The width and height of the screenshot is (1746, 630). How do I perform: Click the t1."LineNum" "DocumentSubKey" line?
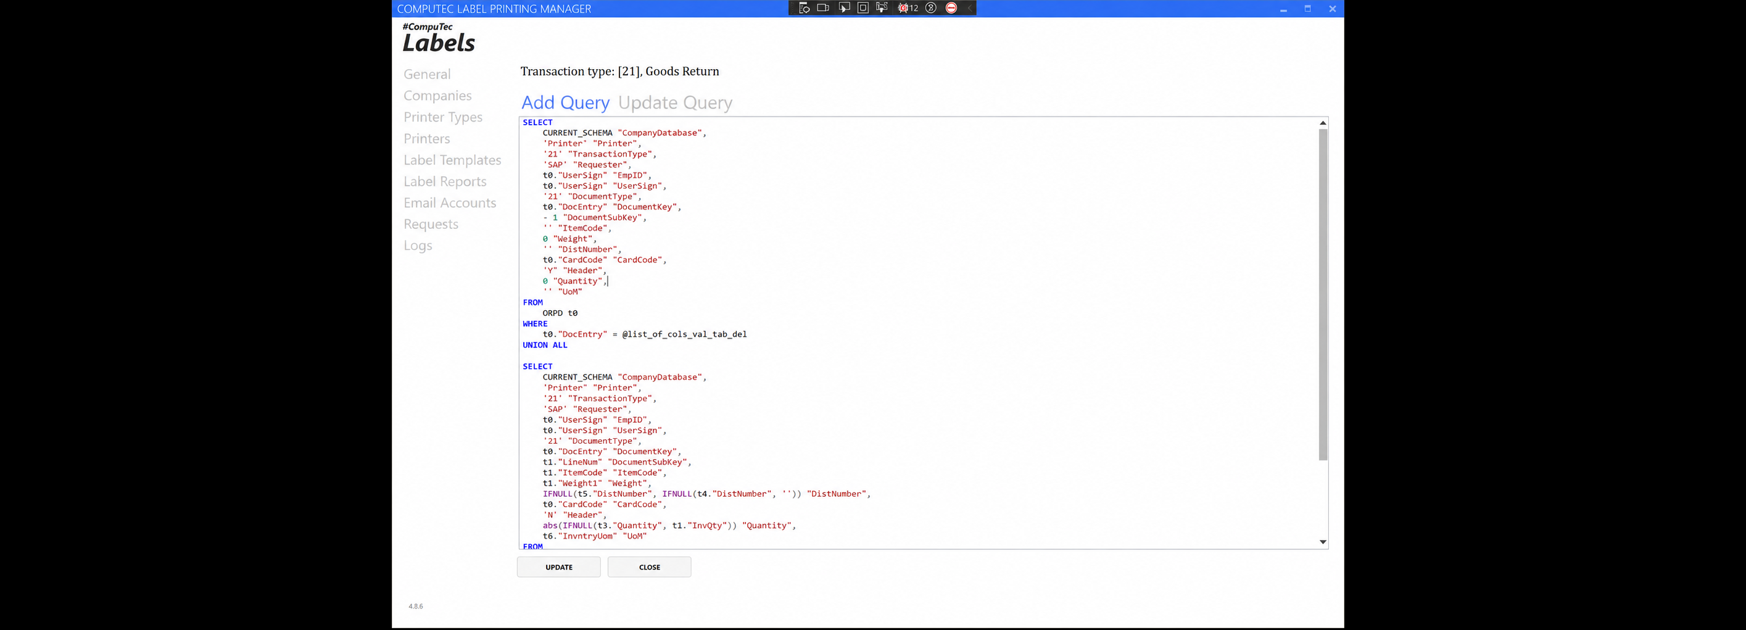[617, 463]
